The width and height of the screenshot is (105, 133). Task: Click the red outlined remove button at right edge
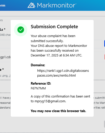105,57
